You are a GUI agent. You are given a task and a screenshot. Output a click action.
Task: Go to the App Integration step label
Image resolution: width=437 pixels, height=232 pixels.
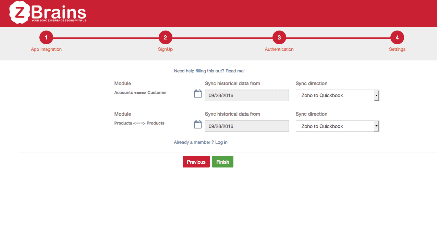click(x=46, y=49)
